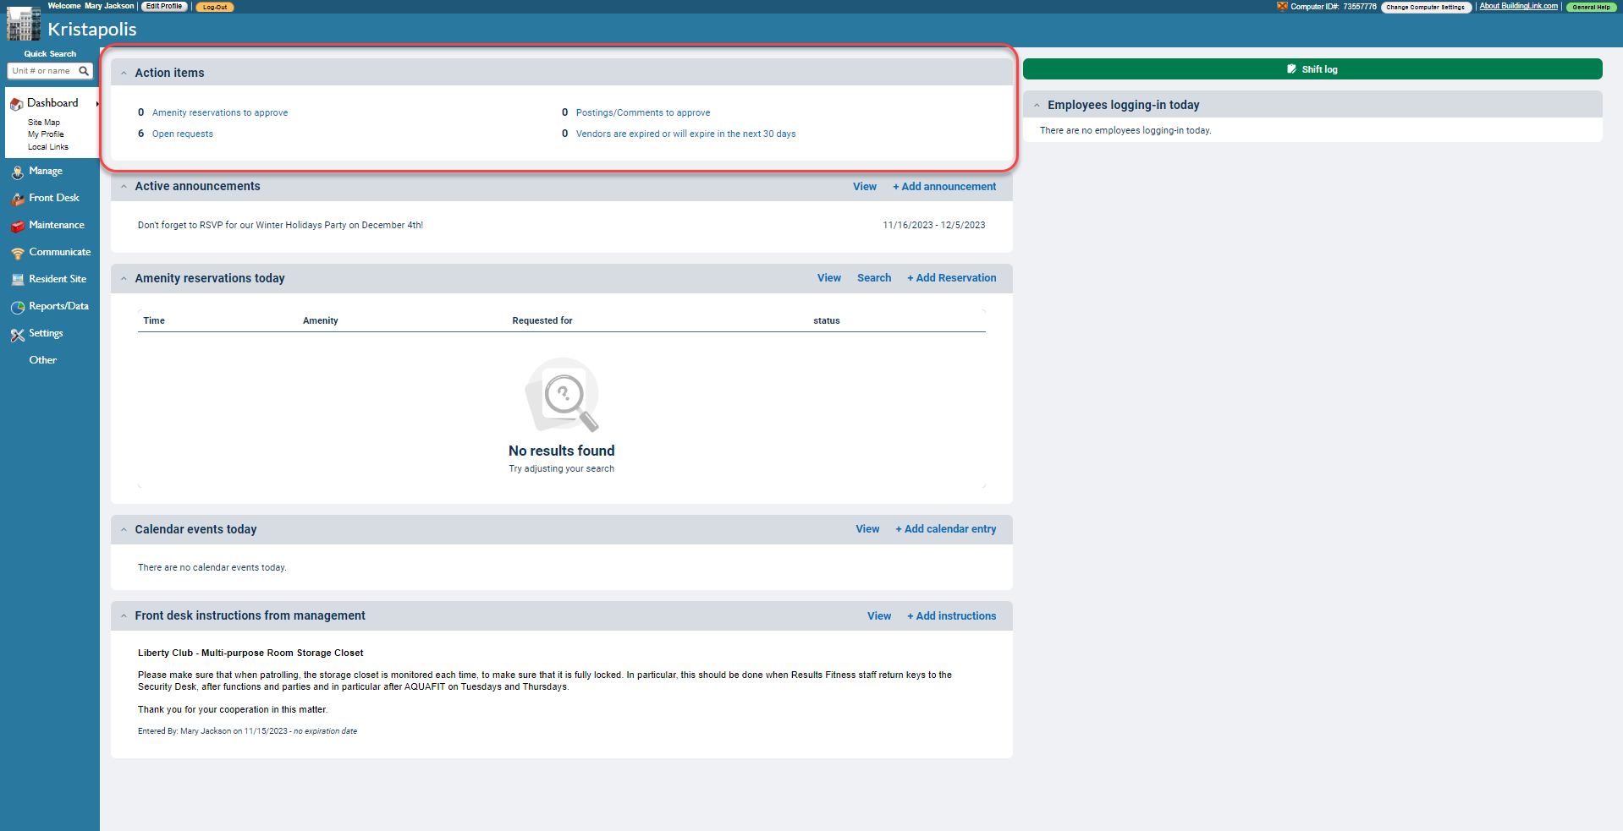Click About BuildingLink.com link
The image size is (1623, 831).
pos(1518,6)
